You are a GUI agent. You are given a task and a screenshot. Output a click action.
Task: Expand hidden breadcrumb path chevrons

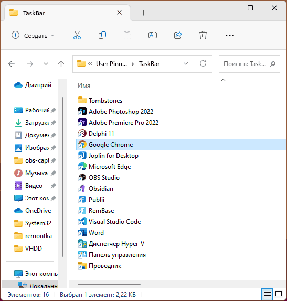coord(90,64)
